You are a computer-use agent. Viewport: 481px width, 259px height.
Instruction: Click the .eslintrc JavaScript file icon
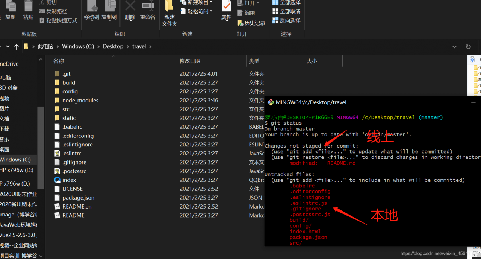tap(57, 154)
